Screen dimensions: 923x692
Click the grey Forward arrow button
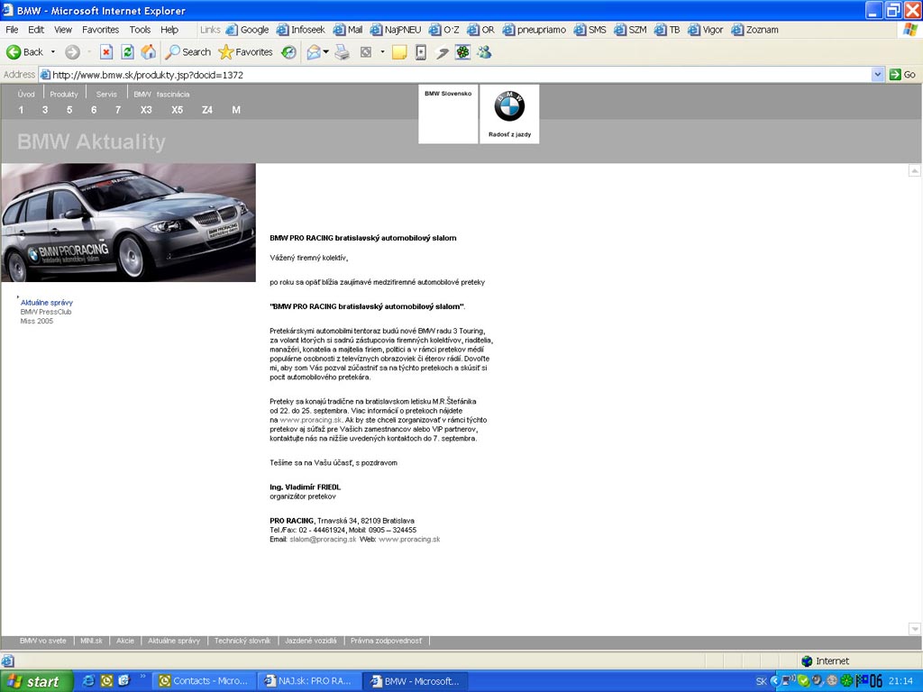[72, 52]
